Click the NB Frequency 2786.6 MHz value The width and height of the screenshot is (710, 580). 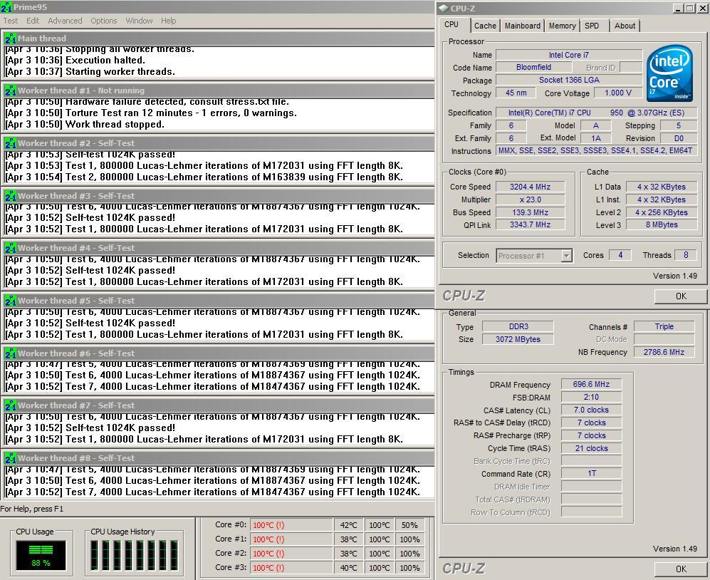pyautogui.click(x=664, y=352)
